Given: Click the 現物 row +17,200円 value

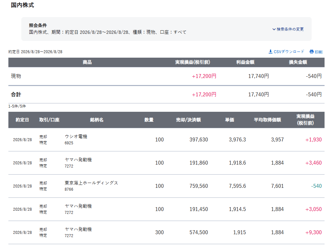Looking at the screenshot, I should pyautogui.click(x=204, y=76).
